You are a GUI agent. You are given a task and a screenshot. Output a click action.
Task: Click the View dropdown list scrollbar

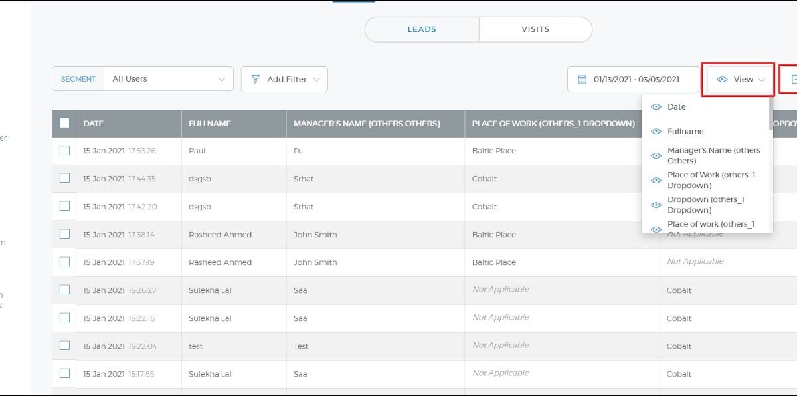pyautogui.click(x=770, y=114)
